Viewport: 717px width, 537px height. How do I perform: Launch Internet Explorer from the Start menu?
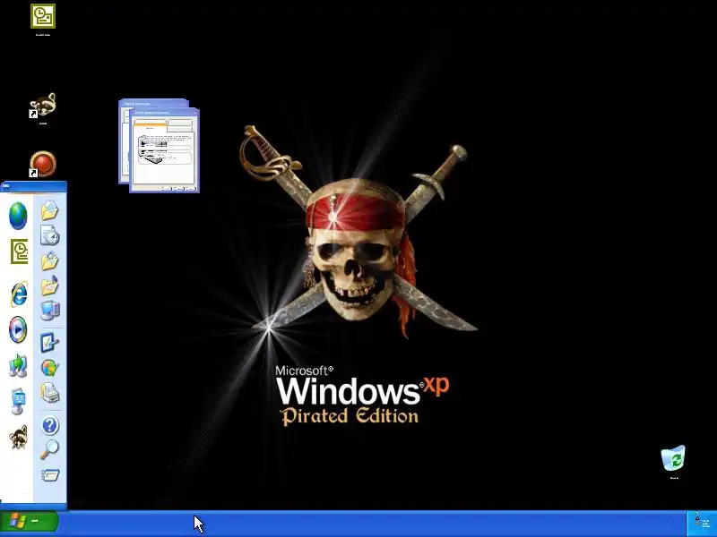(x=19, y=294)
